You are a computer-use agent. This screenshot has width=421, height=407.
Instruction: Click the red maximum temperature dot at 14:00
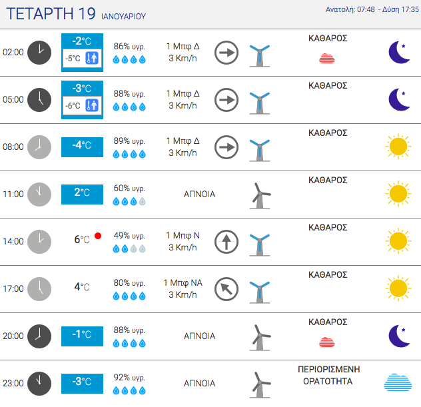click(x=98, y=236)
